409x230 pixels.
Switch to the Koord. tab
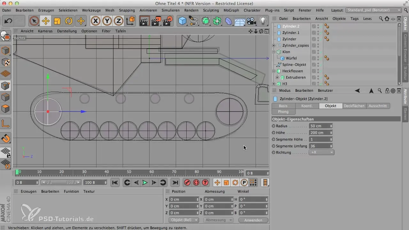click(307, 106)
